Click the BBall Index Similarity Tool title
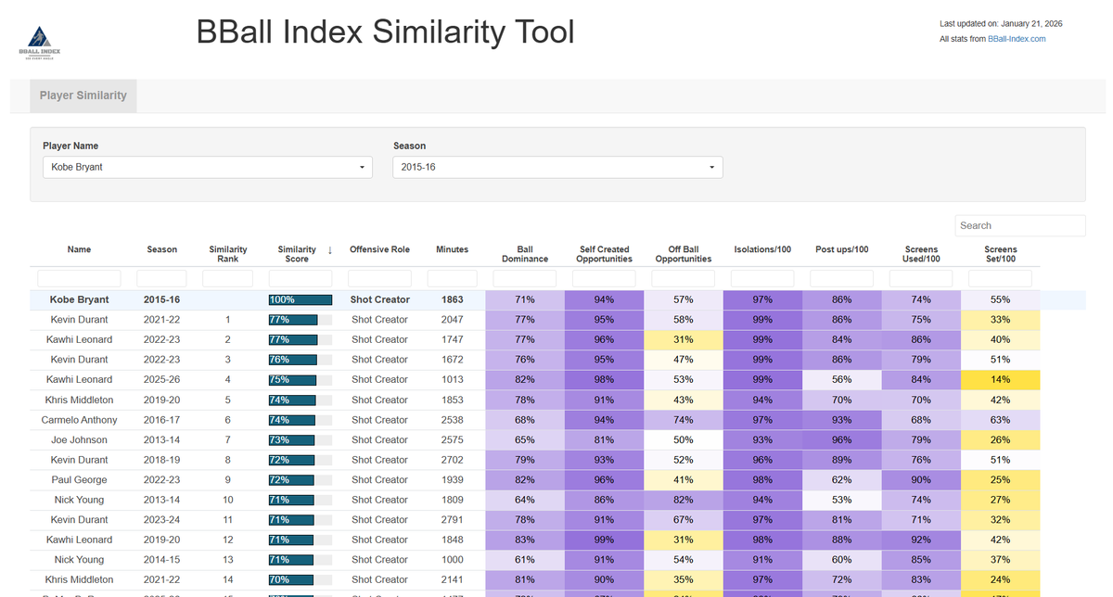This screenshot has width=1113, height=597. [x=385, y=32]
